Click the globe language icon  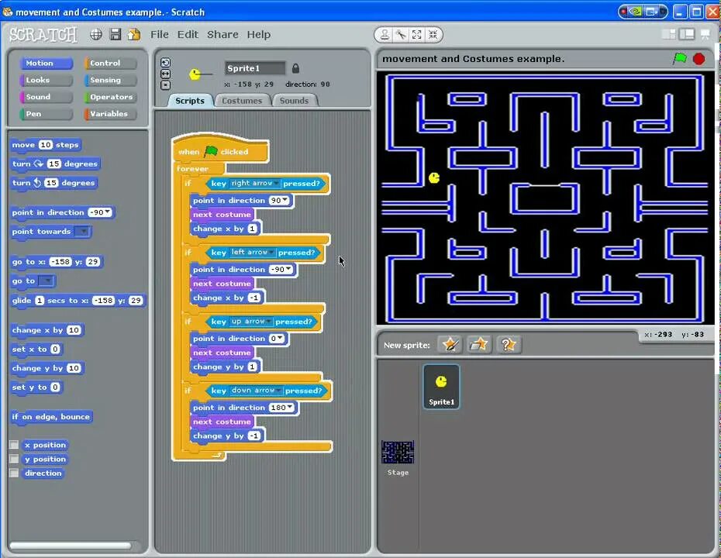point(95,34)
